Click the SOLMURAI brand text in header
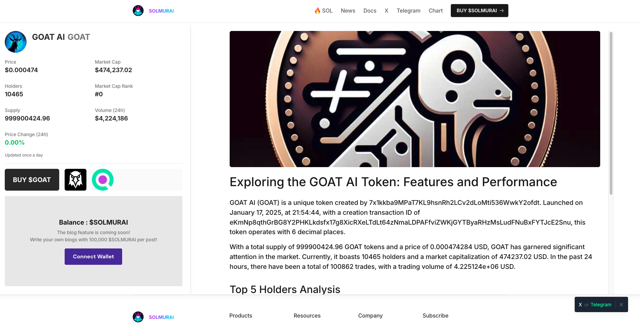 [x=161, y=11]
